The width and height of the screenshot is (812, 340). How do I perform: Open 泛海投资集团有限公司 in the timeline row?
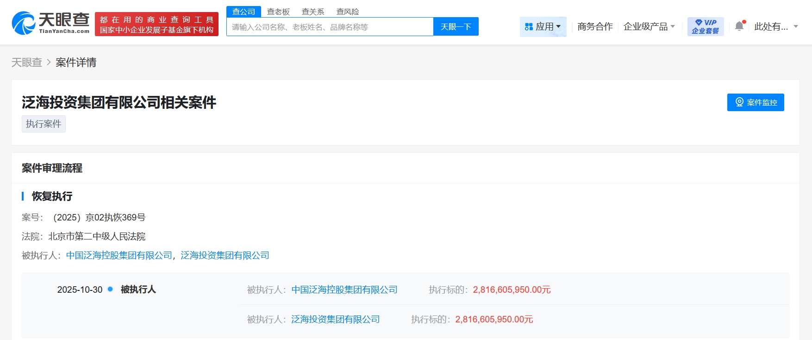pyautogui.click(x=335, y=320)
